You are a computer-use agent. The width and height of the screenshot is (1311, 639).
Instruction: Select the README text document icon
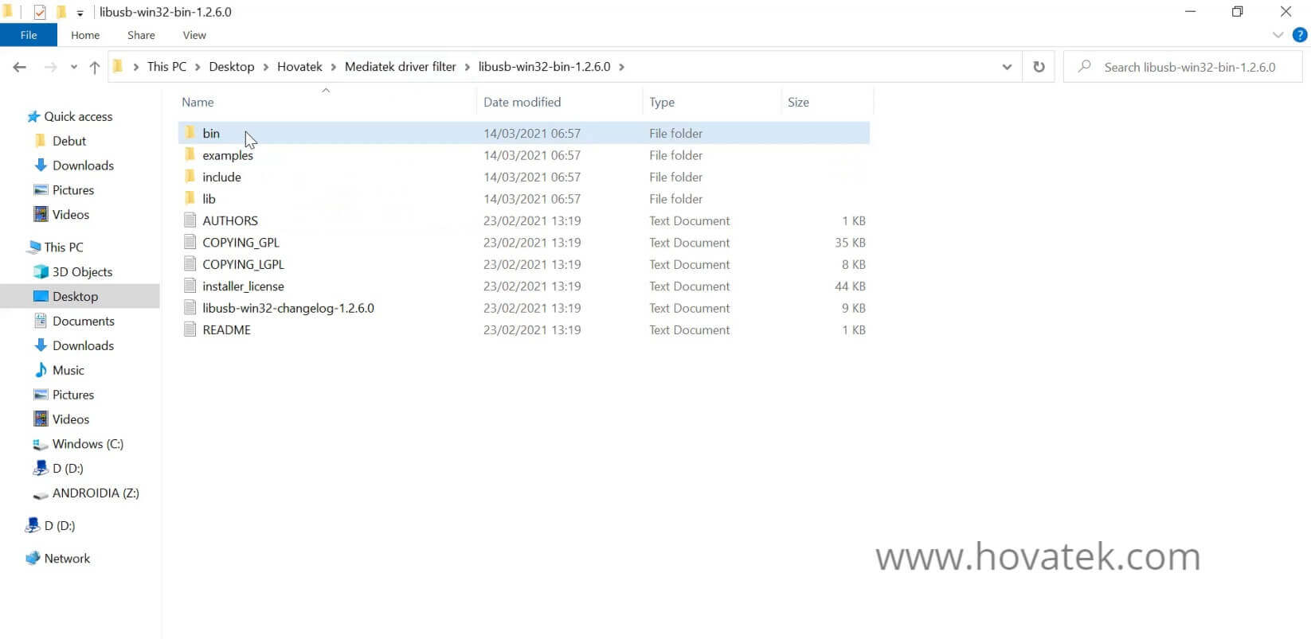pos(190,329)
